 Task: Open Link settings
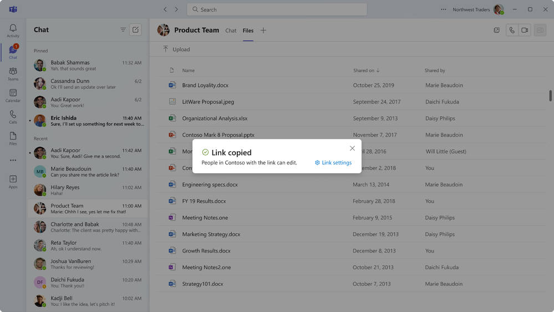click(333, 163)
